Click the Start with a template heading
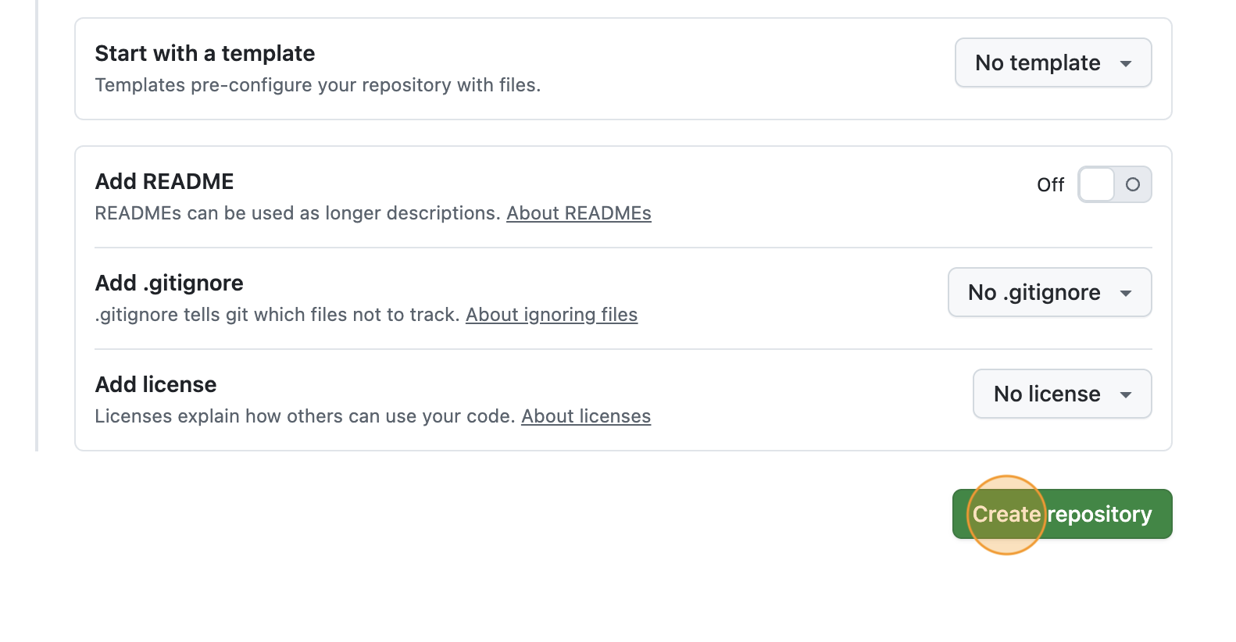1236x642 pixels. [x=205, y=53]
